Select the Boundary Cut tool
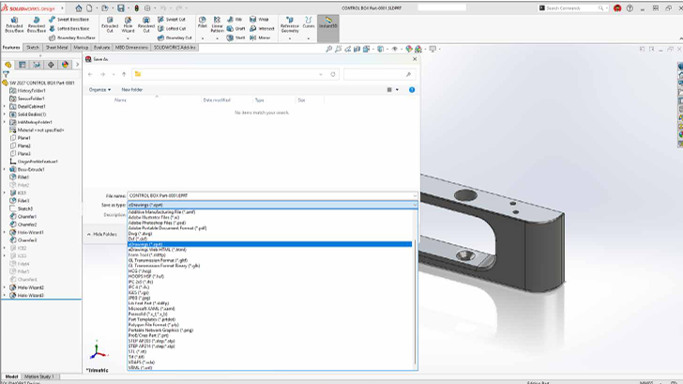 [x=175, y=38]
